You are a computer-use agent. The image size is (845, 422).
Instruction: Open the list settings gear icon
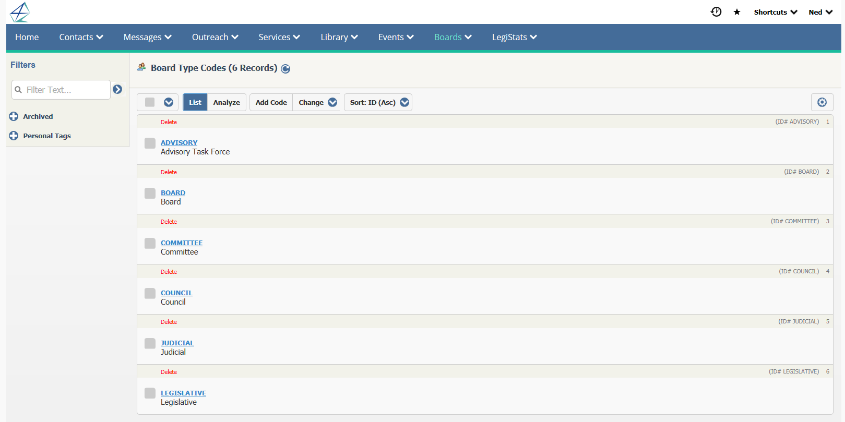[822, 102]
